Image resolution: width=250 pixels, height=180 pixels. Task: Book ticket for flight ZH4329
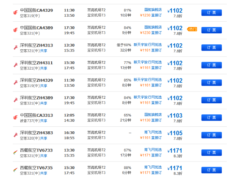click(x=211, y=83)
